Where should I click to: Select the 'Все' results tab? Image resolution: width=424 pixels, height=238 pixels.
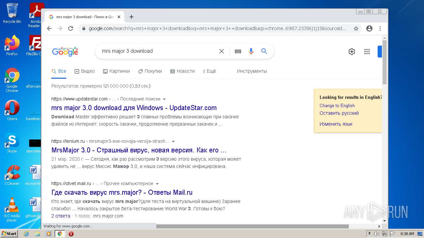(59, 71)
